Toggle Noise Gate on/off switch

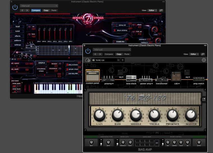(x=117, y=143)
